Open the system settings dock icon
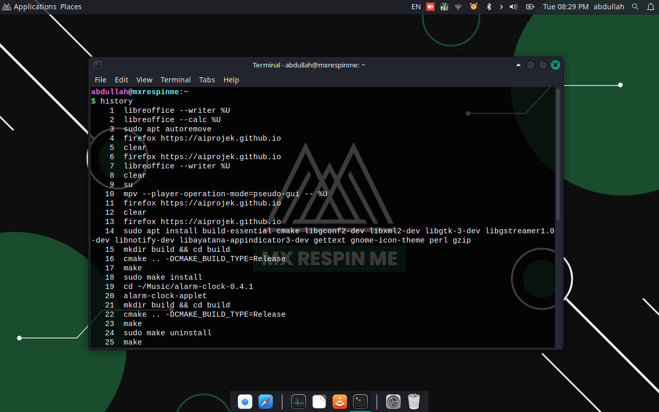Screen dimensions: 659x412 click(x=393, y=402)
